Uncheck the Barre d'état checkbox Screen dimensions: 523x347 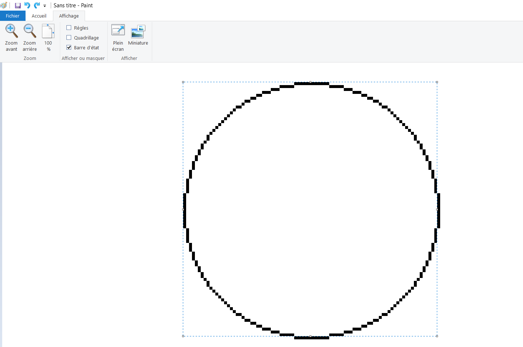[x=69, y=47]
